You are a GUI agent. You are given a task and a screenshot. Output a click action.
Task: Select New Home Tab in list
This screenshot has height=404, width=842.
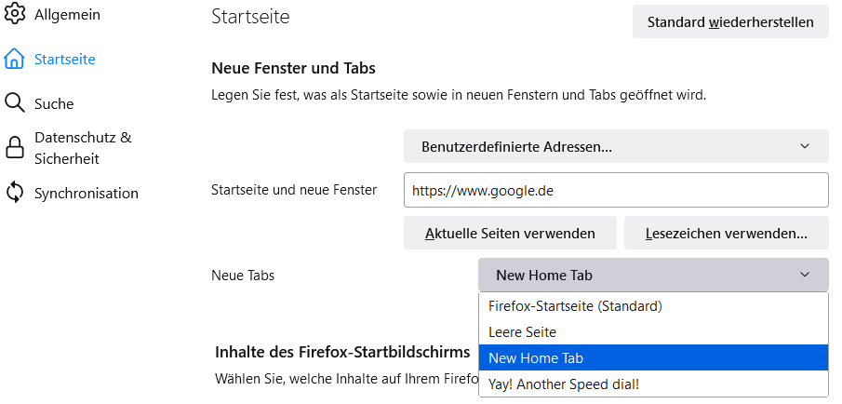(x=535, y=357)
